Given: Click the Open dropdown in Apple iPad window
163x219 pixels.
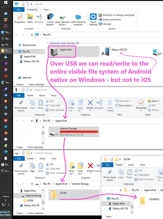Looking at the screenshot, I should (154, 101).
